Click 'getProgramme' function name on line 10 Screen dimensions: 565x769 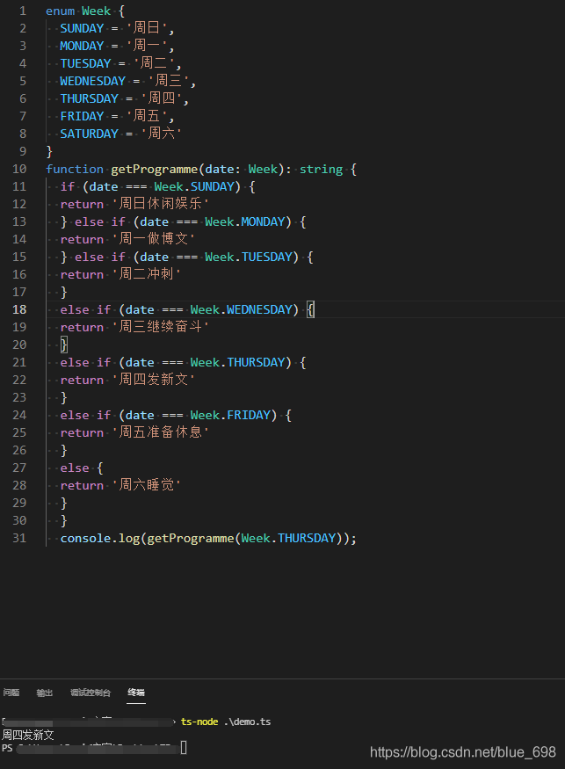[x=155, y=170]
